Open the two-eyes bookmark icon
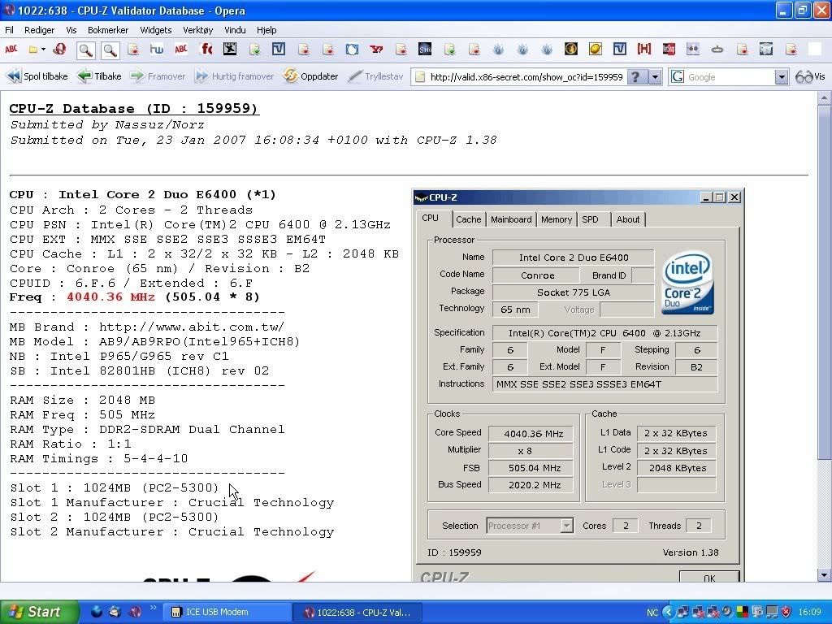832x624 pixels. point(693,50)
